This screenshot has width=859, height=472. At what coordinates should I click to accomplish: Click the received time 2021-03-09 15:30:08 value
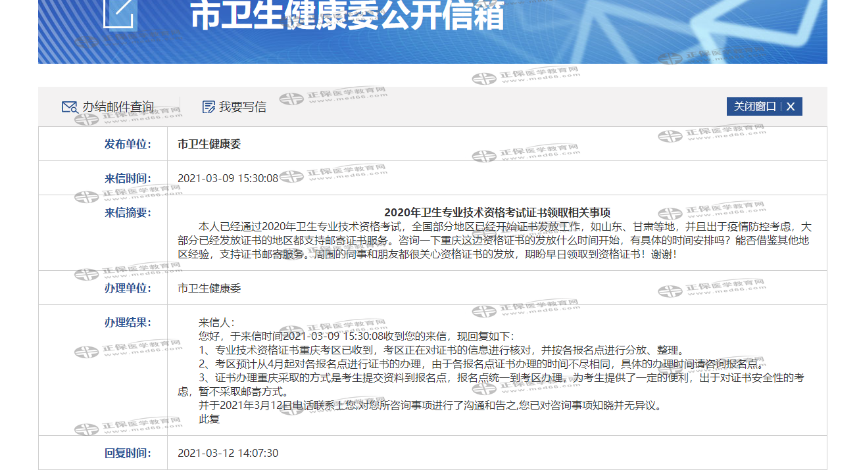point(228,178)
